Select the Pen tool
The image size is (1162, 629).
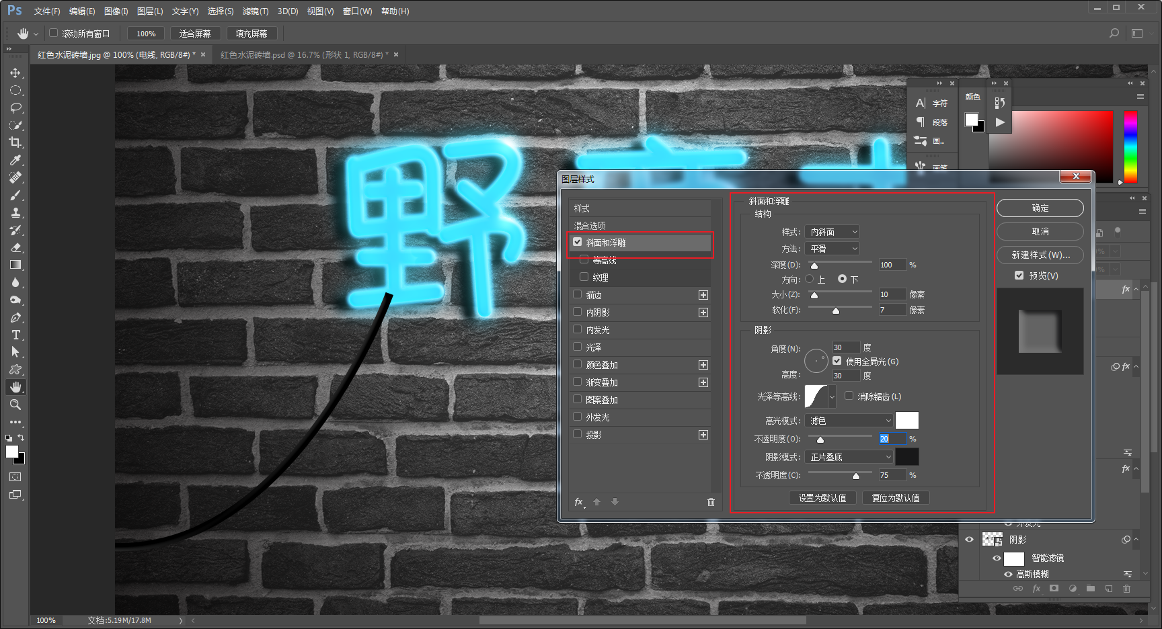click(15, 317)
